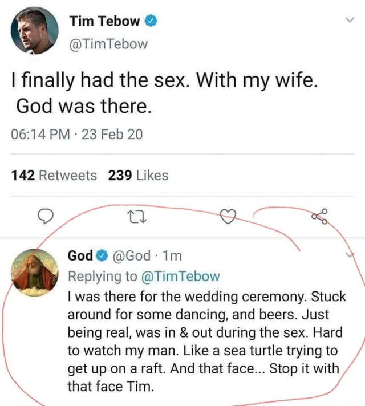Click the @TimTebow handle under name

tap(108, 44)
